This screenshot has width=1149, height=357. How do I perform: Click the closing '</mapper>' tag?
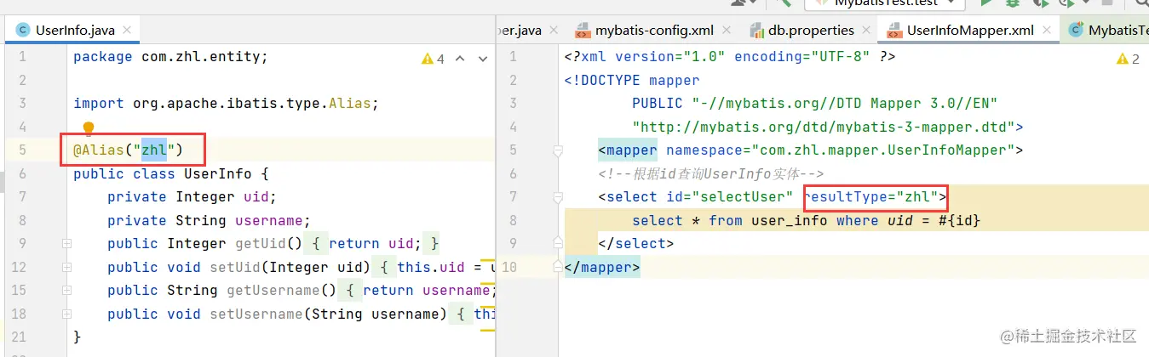(602, 268)
